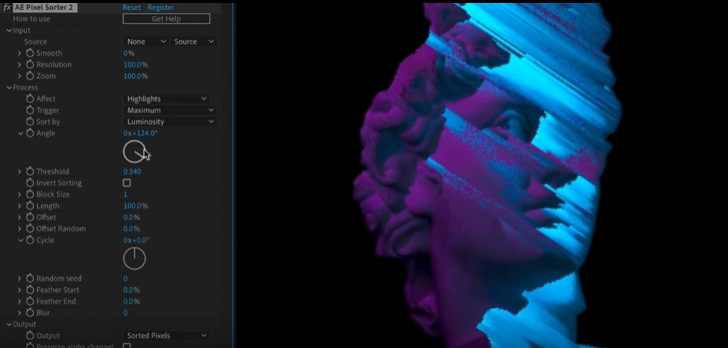Click the Register link
Viewport: 728px width, 348px height.
click(160, 7)
